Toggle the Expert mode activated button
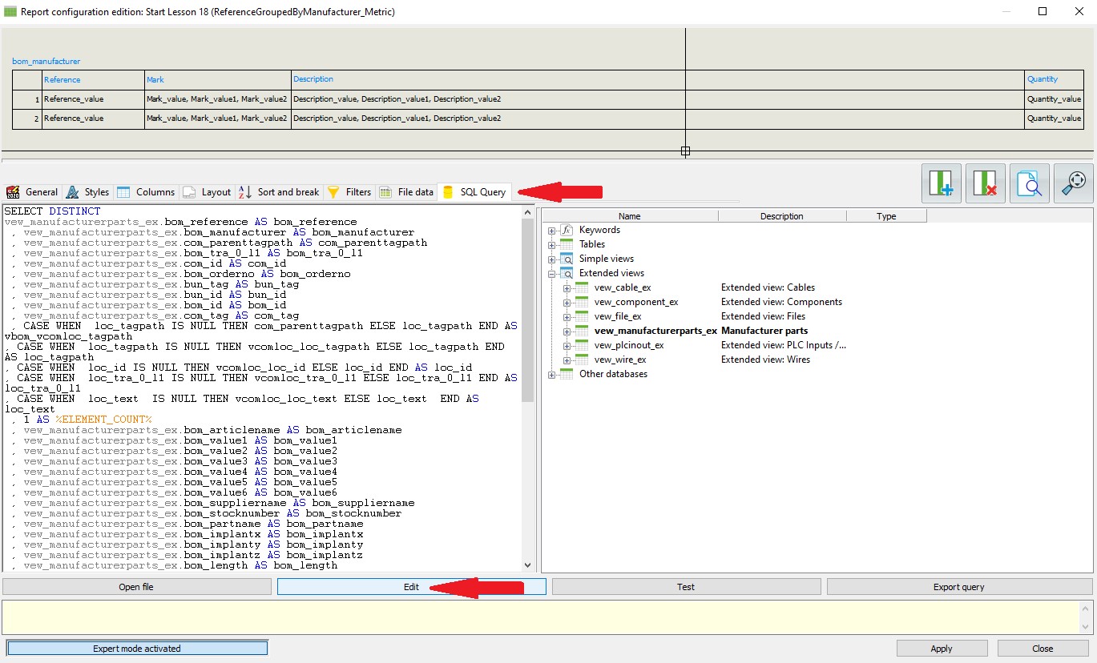This screenshot has width=1097, height=663. click(137, 649)
